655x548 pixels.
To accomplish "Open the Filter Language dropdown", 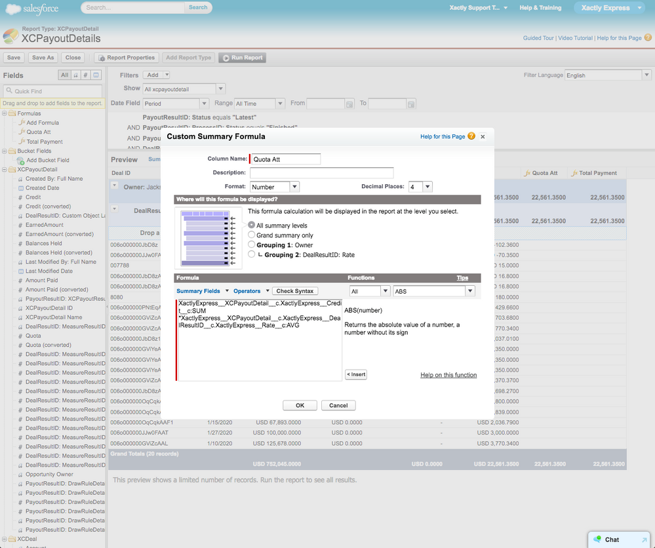I will pos(646,75).
